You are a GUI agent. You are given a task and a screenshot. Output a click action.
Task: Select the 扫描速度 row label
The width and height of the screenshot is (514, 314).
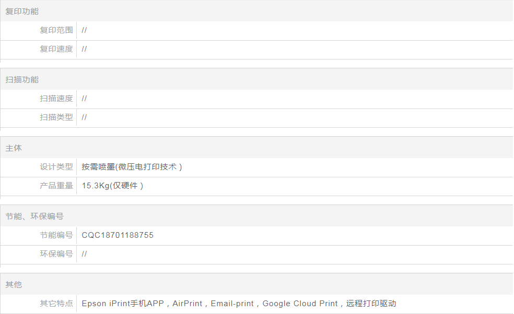click(x=56, y=99)
